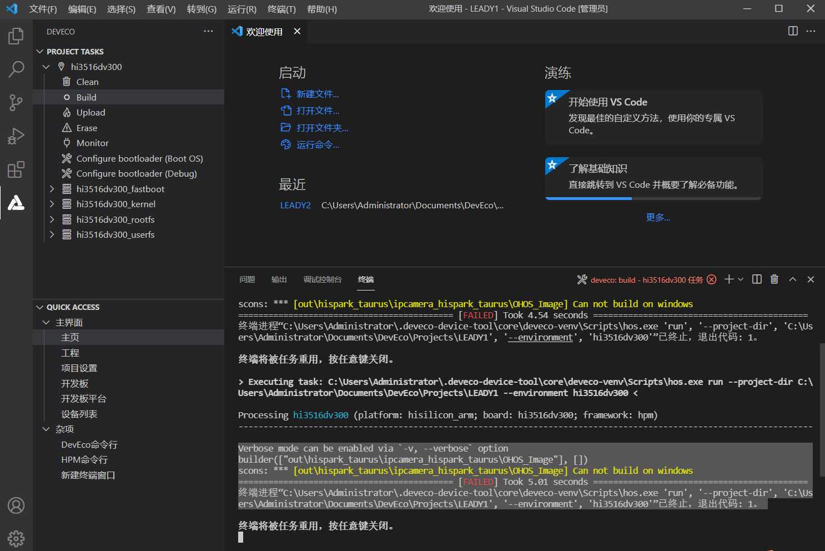Expand hi3516dv300_fastboot node
Image resolution: width=825 pixels, height=551 pixels.
coord(52,189)
